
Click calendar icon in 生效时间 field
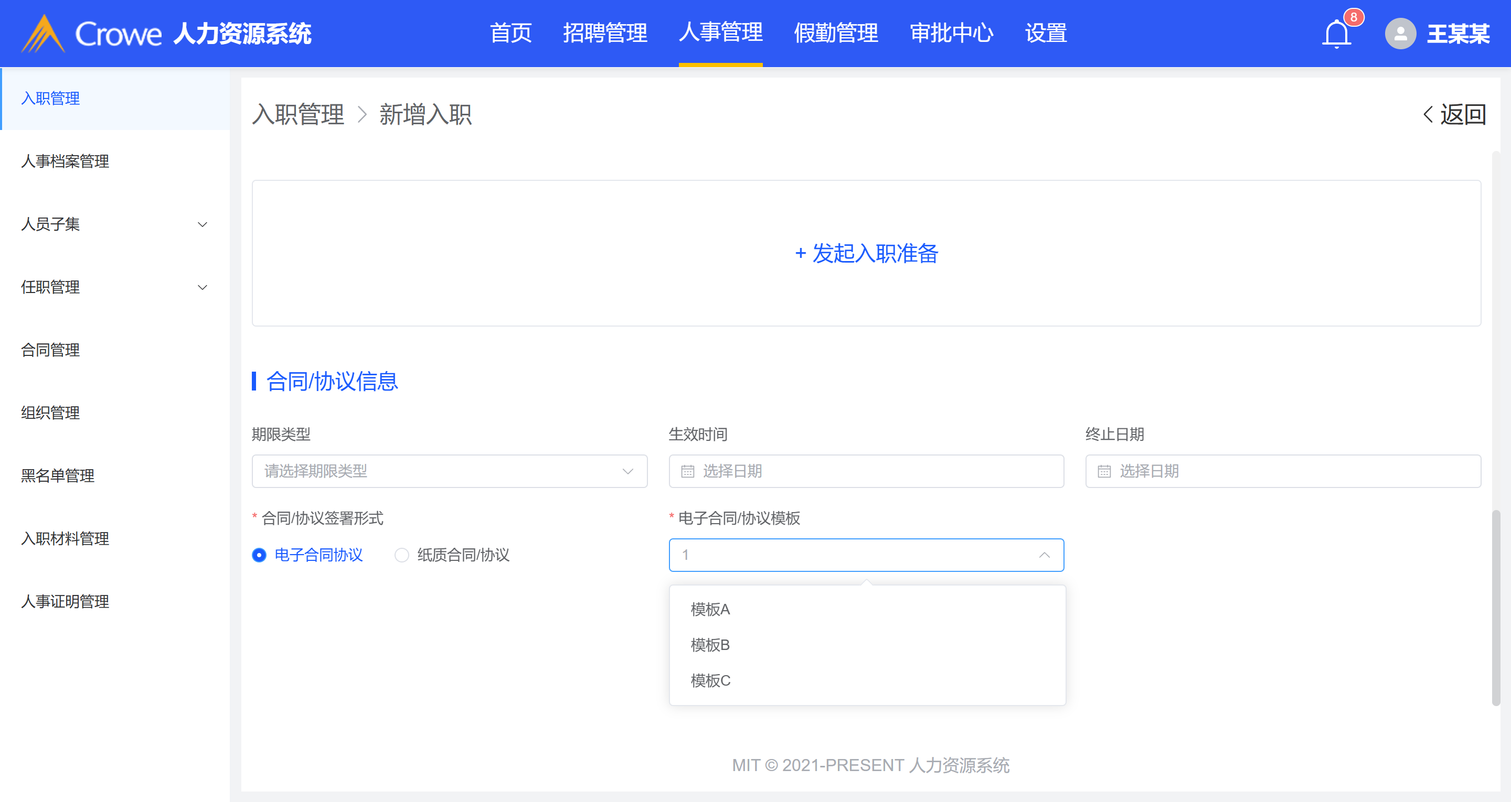coord(687,471)
